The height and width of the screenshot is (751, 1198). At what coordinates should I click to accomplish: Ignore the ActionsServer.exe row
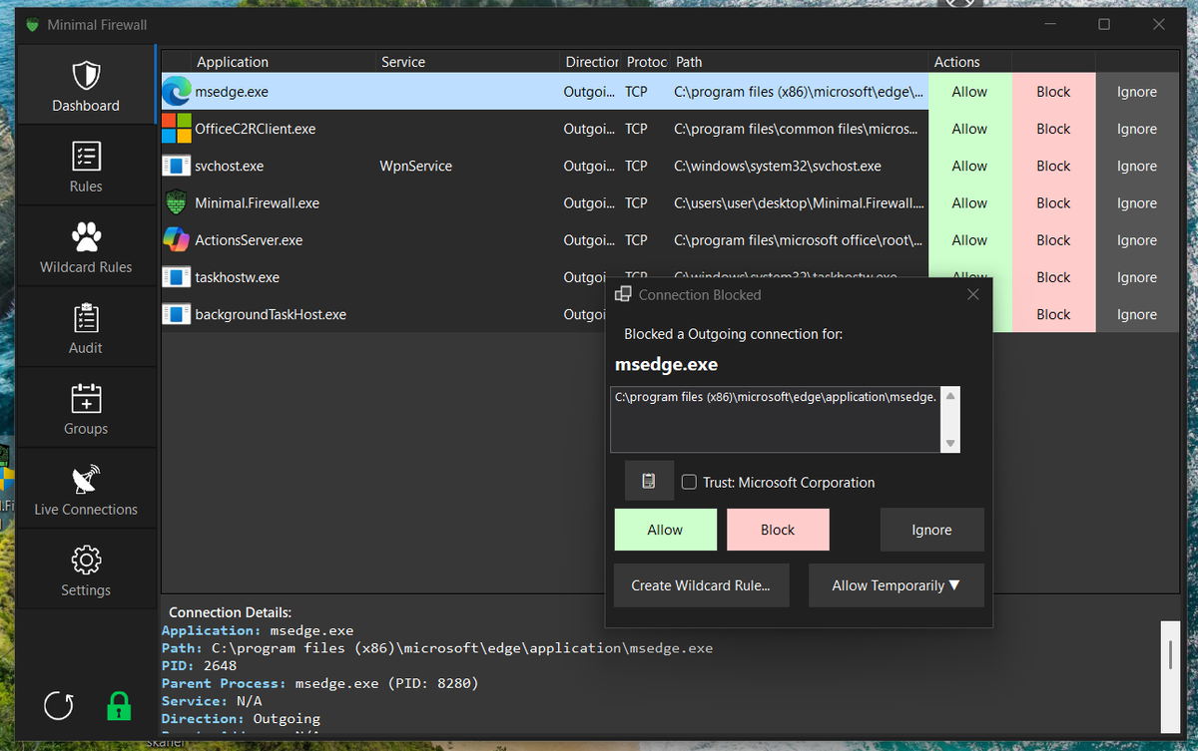pos(1137,239)
